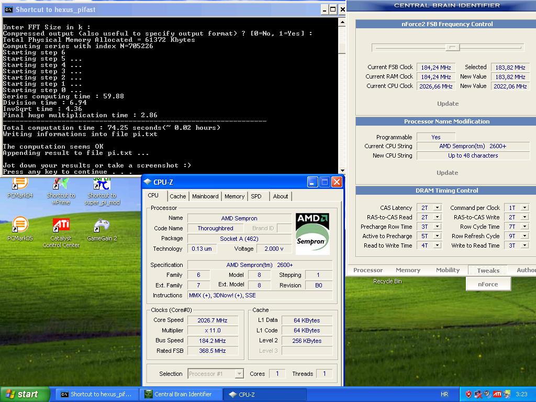Viewport: 536px width, 402px height.
Task: Open the Shortcut to wPrime icon
Action: (x=61, y=190)
